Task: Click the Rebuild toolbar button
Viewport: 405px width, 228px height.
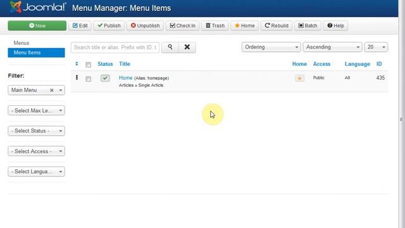Action: click(x=277, y=25)
